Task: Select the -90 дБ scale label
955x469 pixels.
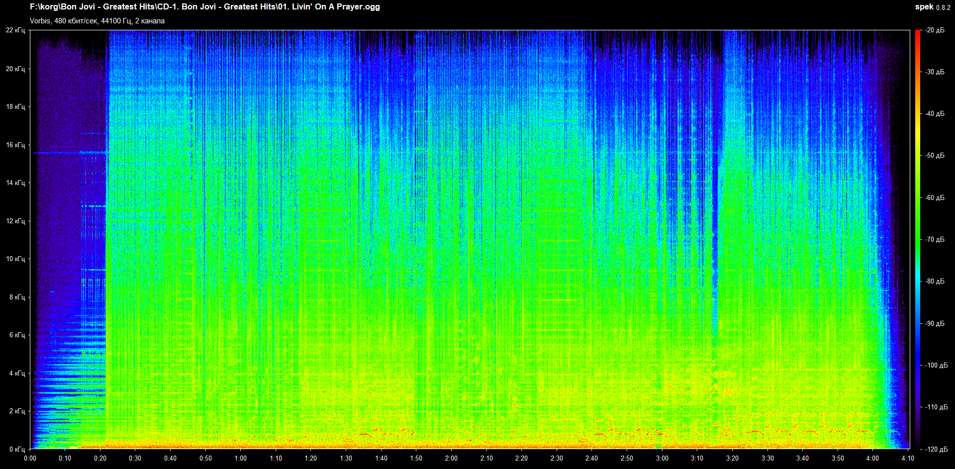Action: (x=935, y=323)
